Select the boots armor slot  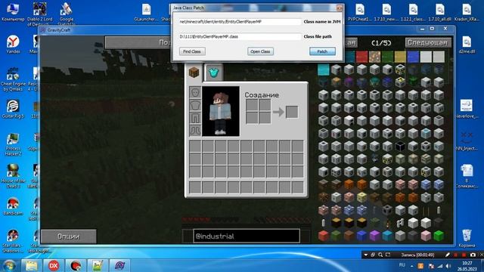195,131
